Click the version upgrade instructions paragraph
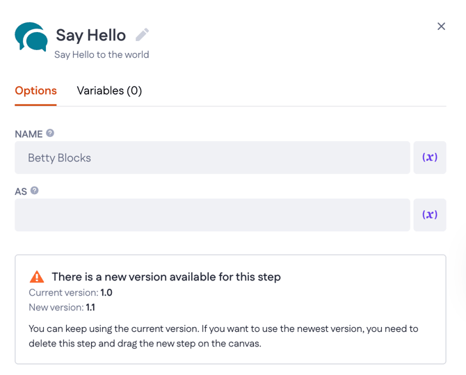 point(223,336)
